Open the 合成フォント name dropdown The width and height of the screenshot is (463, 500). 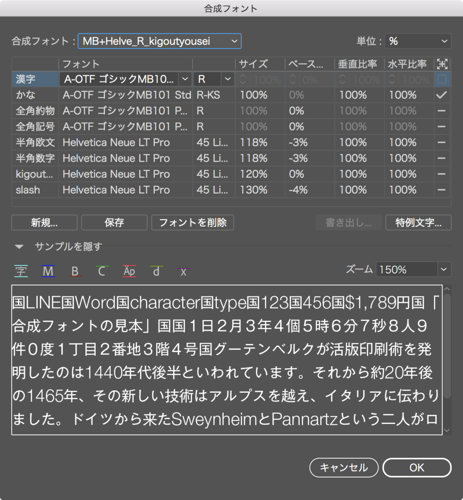159,41
